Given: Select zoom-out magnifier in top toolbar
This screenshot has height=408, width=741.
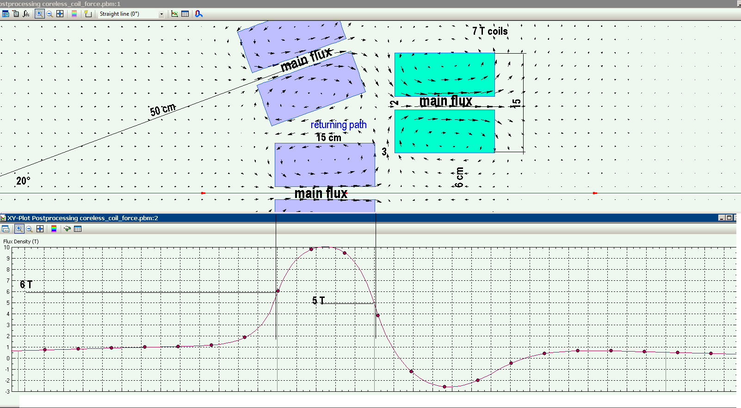Looking at the screenshot, I should (49, 14).
